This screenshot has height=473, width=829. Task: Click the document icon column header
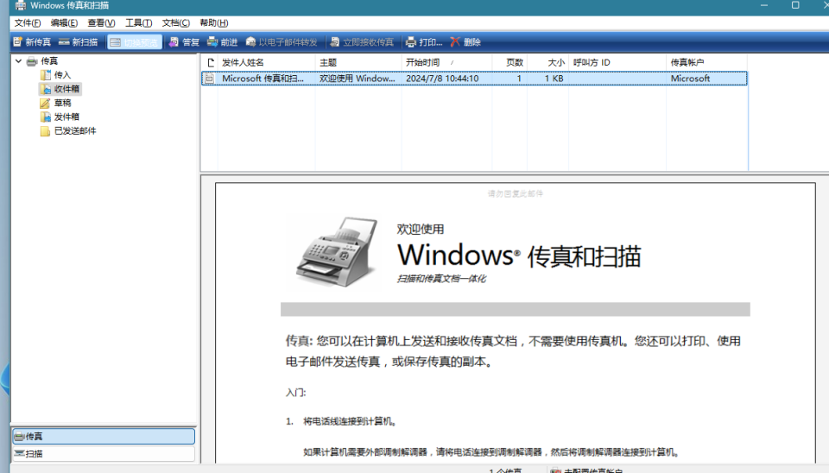pos(210,62)
